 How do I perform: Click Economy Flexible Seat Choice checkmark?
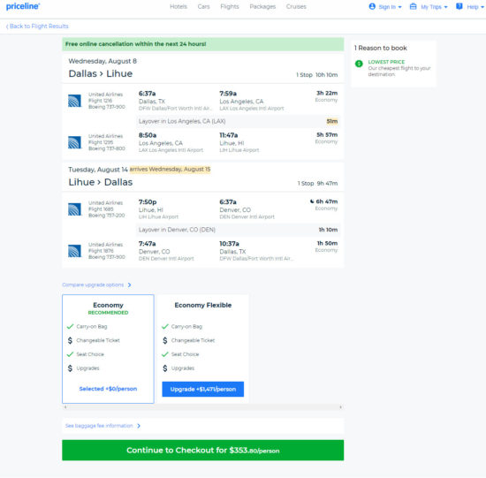[x=165, y=354]
